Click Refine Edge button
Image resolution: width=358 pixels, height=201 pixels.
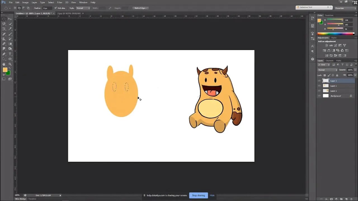140,8
